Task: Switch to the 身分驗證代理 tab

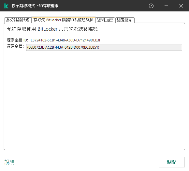Action: pos(18,20)
